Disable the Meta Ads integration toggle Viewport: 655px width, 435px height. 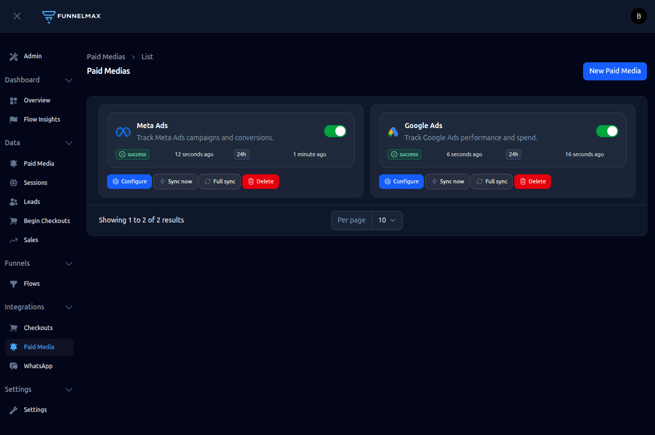tap(335, 131)
